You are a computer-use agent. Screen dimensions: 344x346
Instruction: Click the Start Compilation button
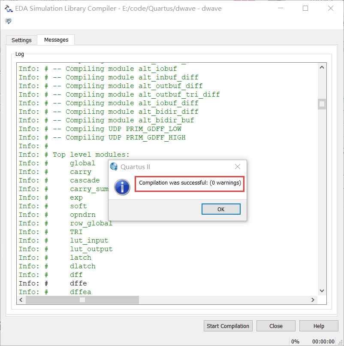(228, 326)
